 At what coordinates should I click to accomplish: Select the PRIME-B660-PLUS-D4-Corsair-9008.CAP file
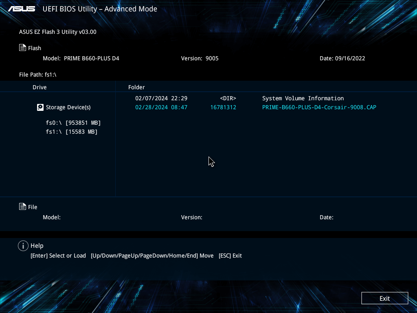319,107
